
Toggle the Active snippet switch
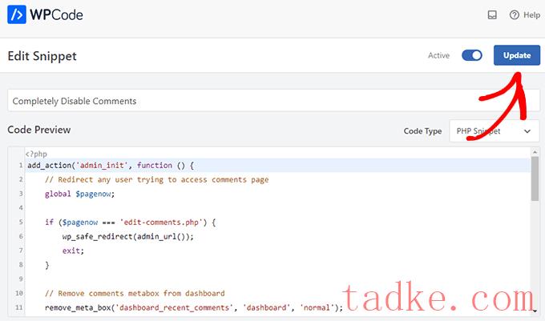(x=472, y=56)
